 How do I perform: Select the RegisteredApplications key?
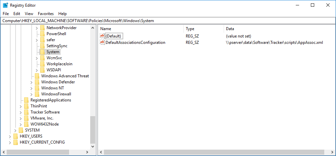51,100
